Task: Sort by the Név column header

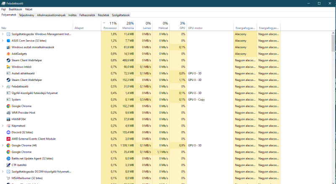Action: 37,26
